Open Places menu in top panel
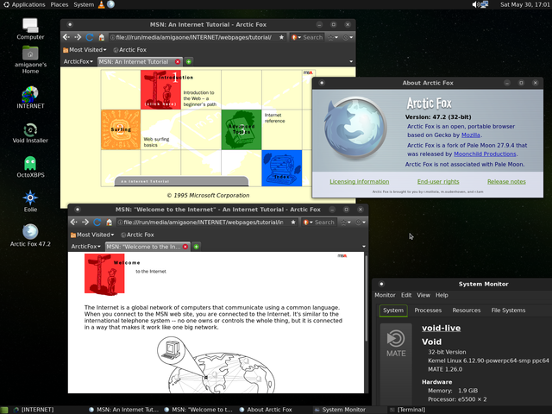The width and height of the screenshot is (552, 414). pos(60,4)
